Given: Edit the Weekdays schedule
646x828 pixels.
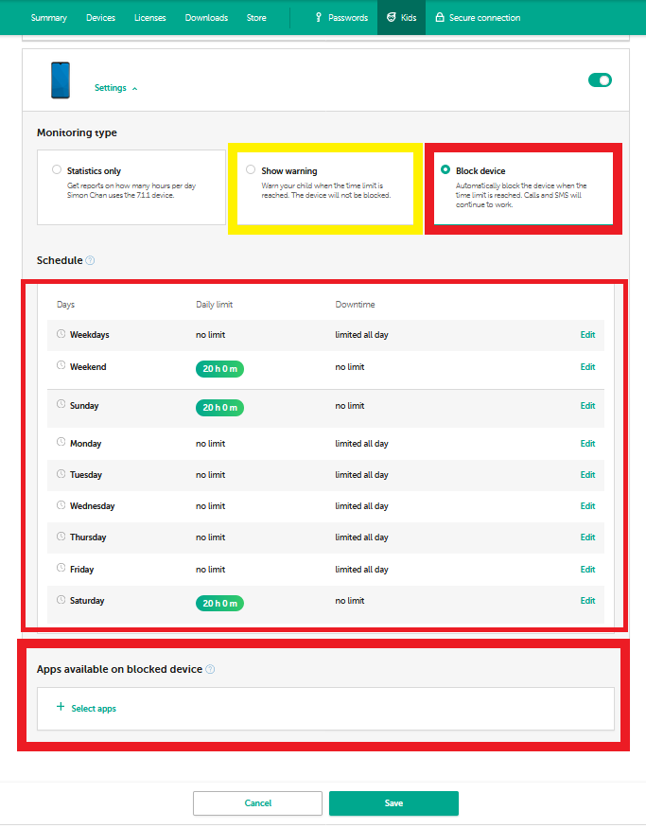Looking at the screenshot, I should 587,335.
